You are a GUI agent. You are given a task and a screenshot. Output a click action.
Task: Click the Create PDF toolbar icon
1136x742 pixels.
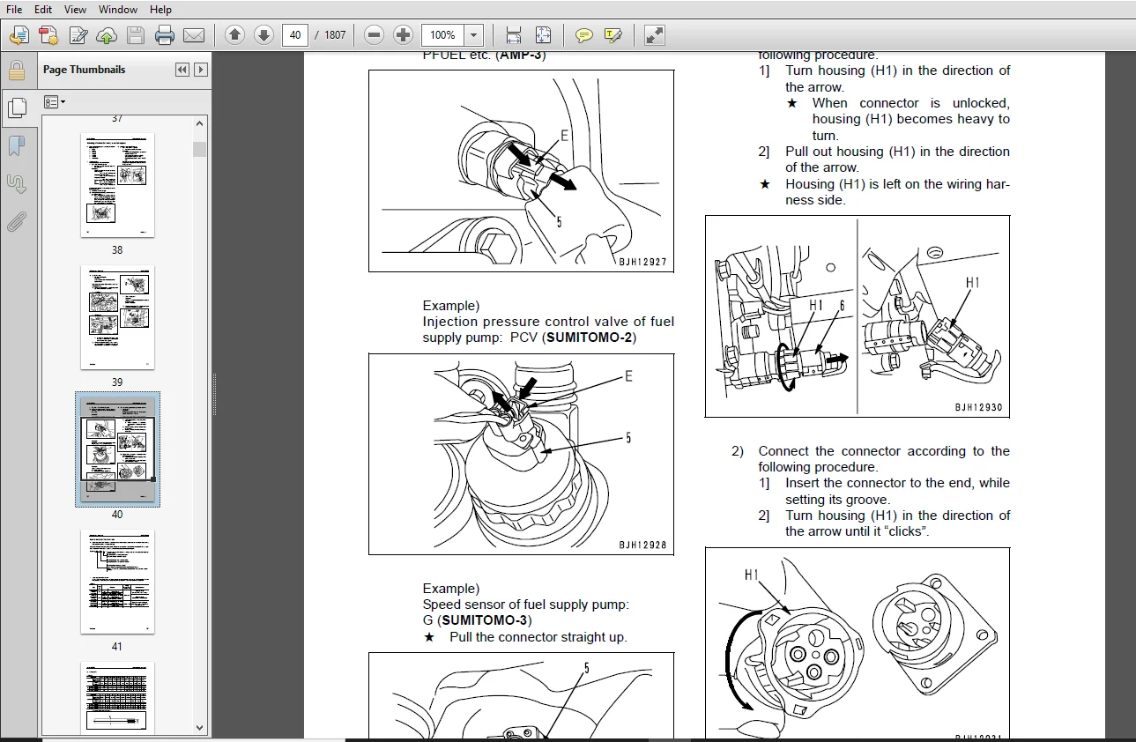(48, 35)
